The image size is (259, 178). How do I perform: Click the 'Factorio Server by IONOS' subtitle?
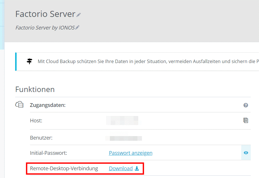45,28
